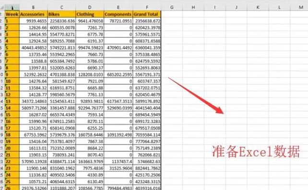
Task: Select cell with value 470901.4492
Action: (118, 47)
